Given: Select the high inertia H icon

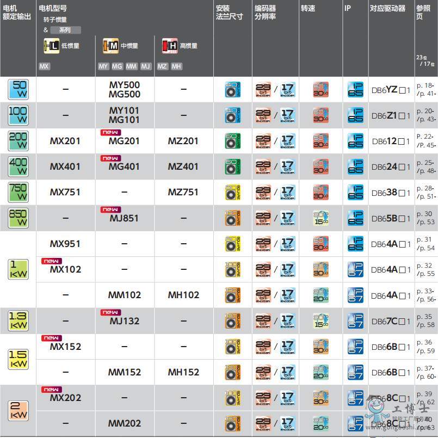Looking at the screenshot, I should (x=170, y=46).
